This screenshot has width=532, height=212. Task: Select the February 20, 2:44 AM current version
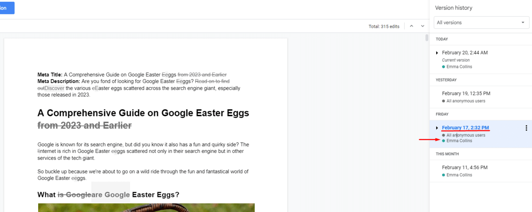pyautogui.click(x=465, y=53)
